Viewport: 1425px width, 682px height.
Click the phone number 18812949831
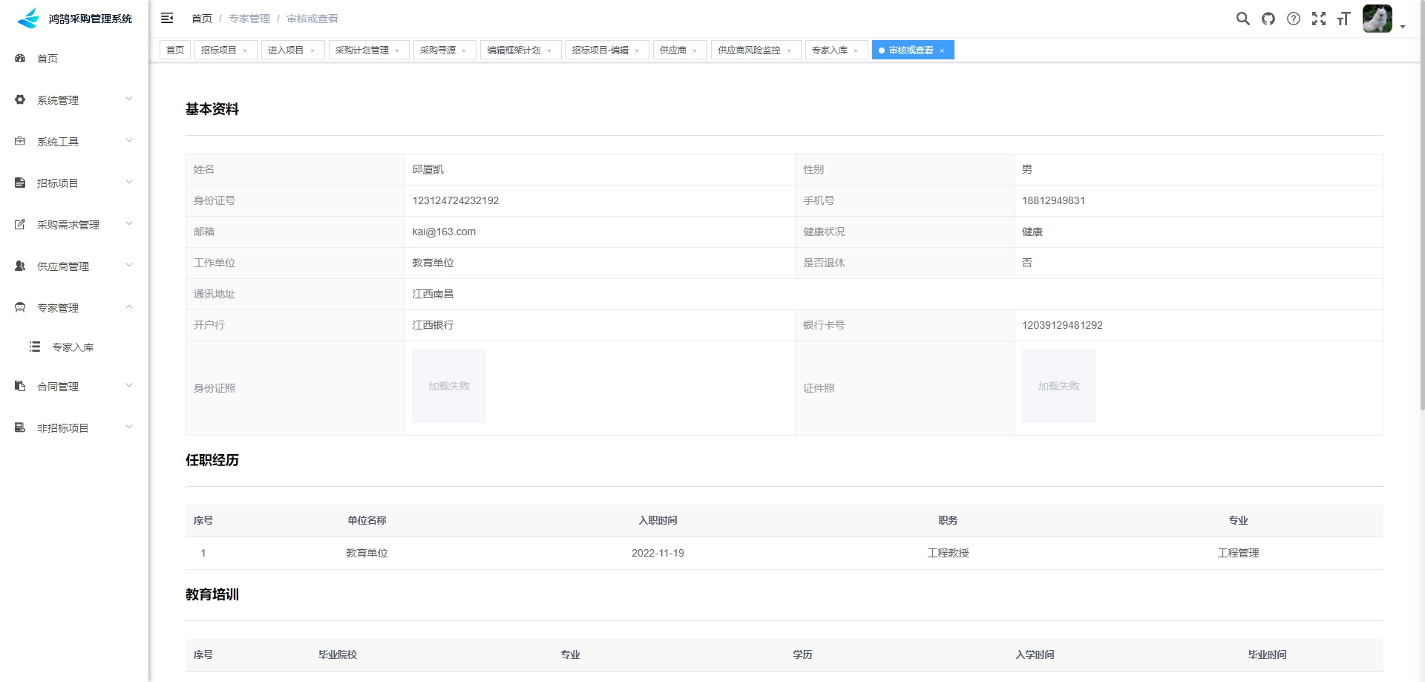coord(1053,200)
